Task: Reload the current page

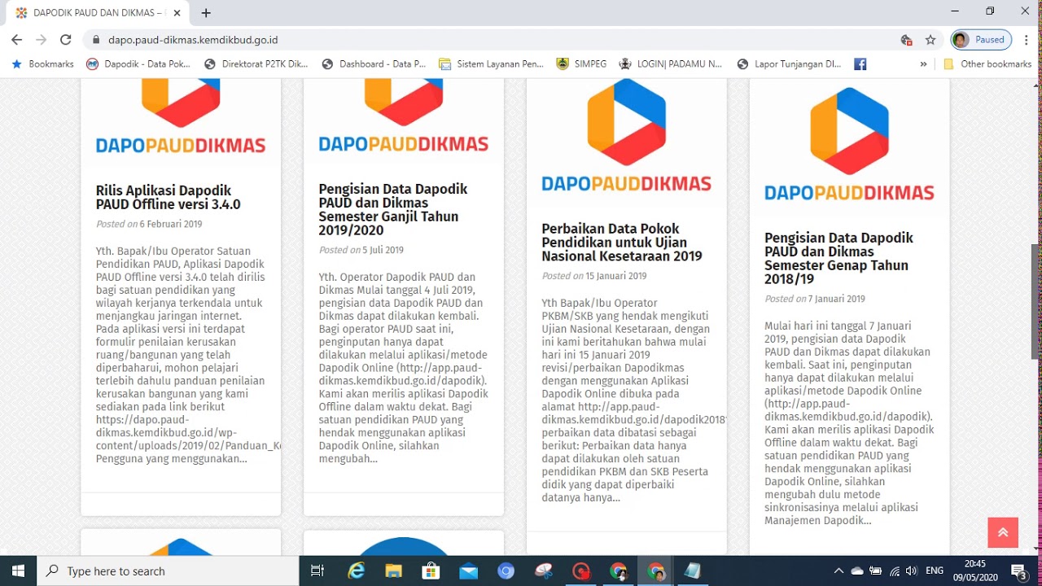Action: click(x=66, y=39)
